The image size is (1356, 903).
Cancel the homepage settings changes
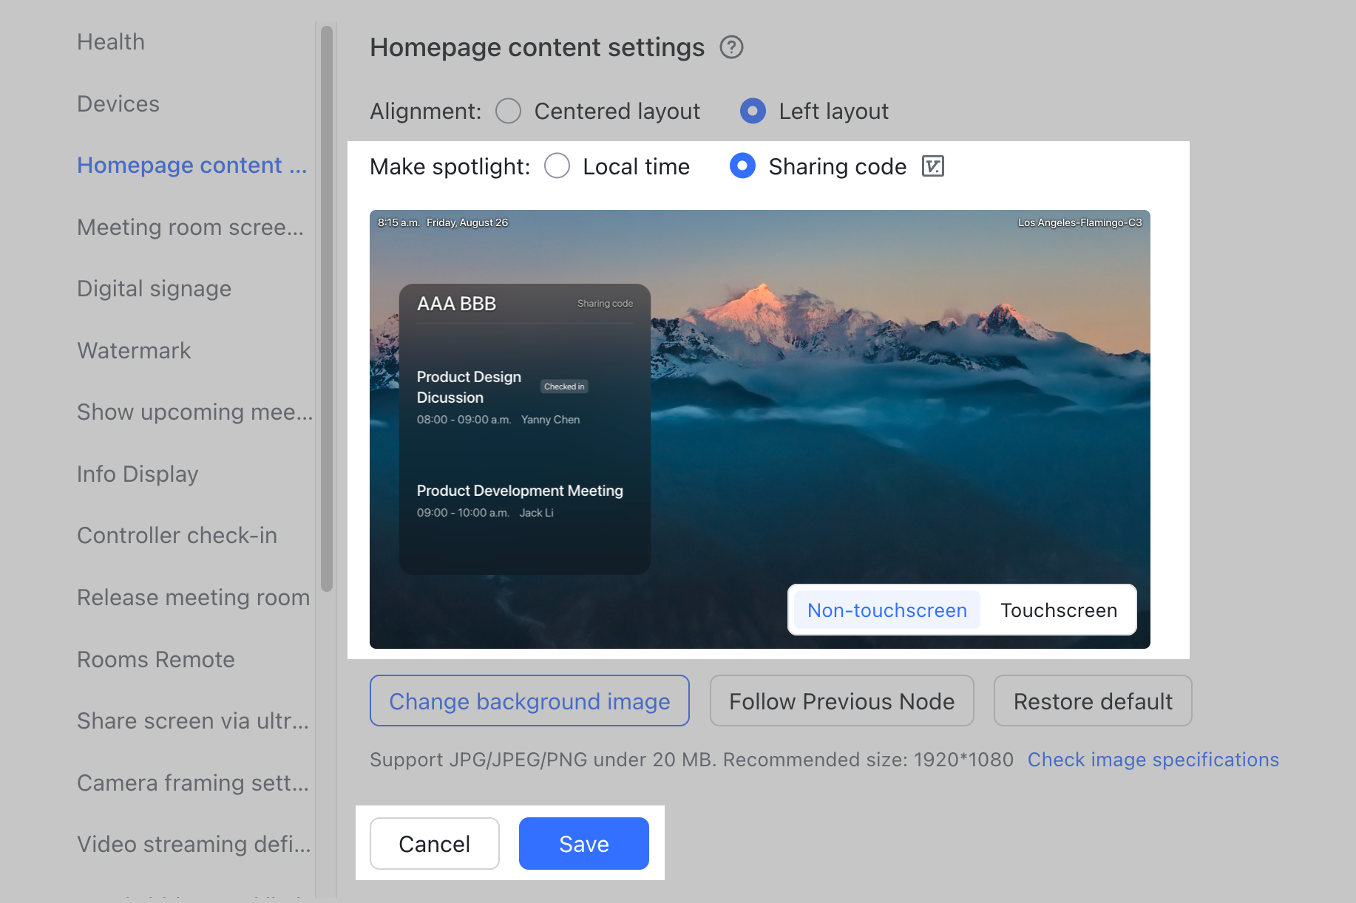point(434,844)
